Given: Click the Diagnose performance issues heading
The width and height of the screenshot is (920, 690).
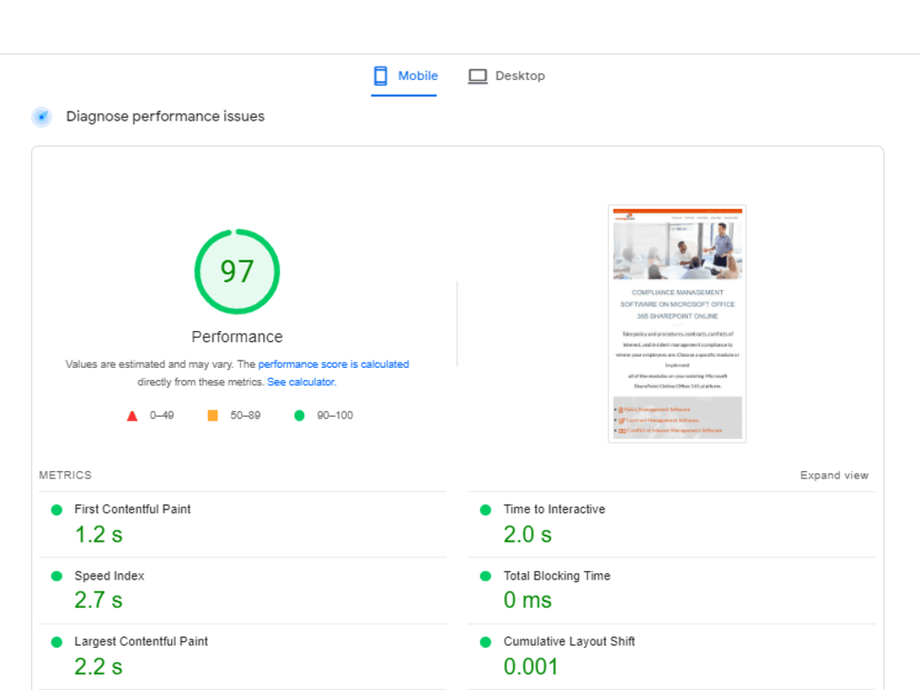Looking at the screenshot, I should 166,116.
